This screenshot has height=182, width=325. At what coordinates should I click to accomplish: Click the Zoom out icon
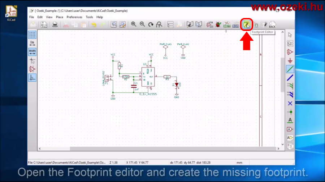[x=142, y=24]
